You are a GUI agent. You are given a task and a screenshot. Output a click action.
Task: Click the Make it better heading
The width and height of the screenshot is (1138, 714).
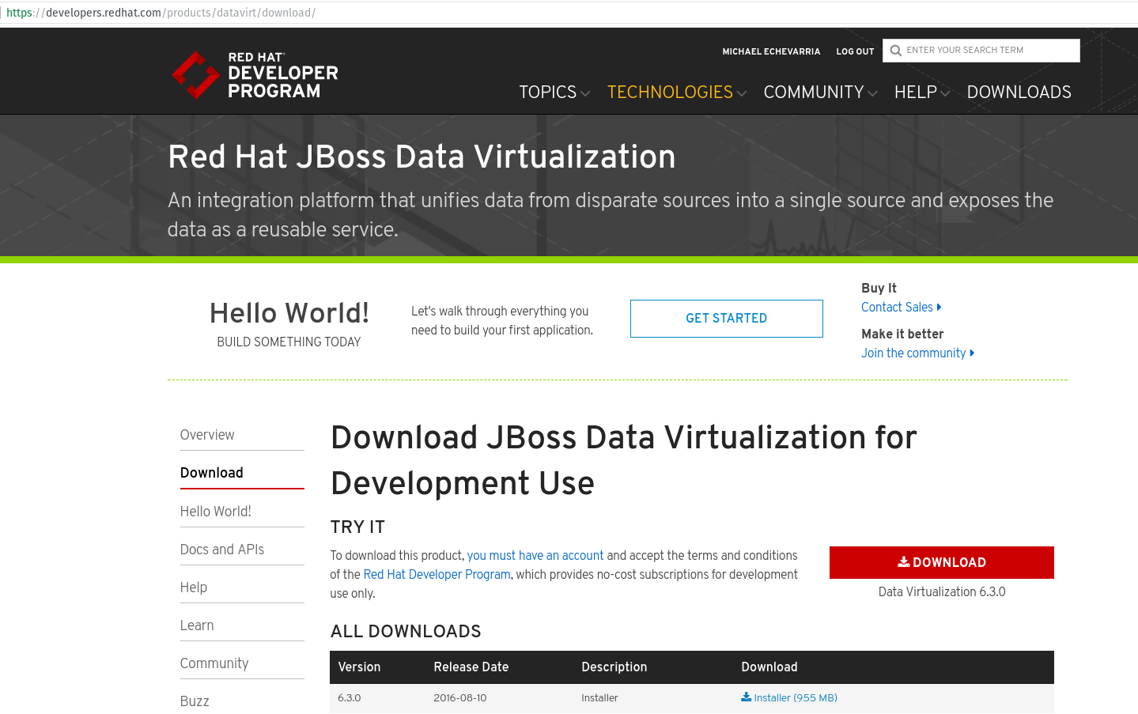[902, 334]
